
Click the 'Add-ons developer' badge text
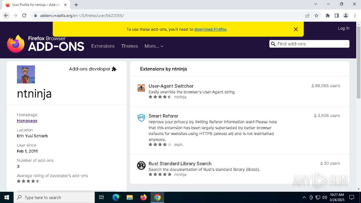pyautogui.click(x=90, y=69)
